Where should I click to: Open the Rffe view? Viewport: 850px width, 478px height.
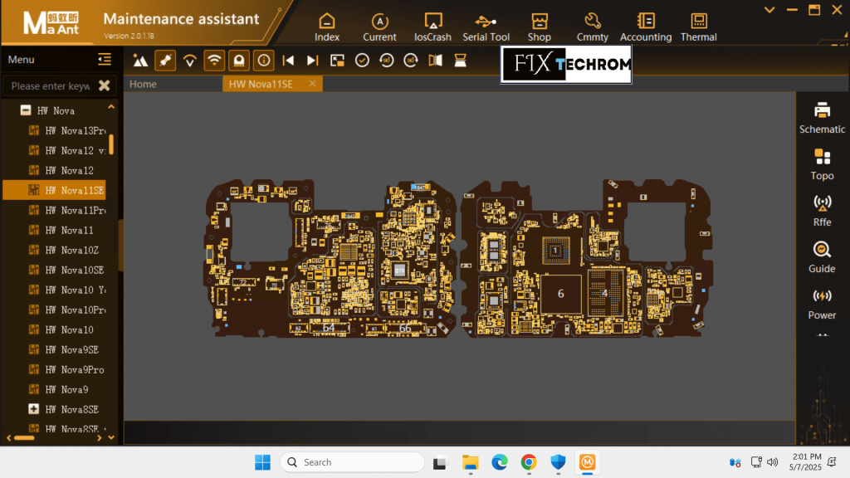[822, 212]
